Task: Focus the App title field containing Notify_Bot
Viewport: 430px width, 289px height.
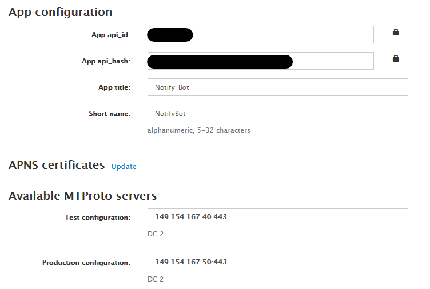Action: 277,87
